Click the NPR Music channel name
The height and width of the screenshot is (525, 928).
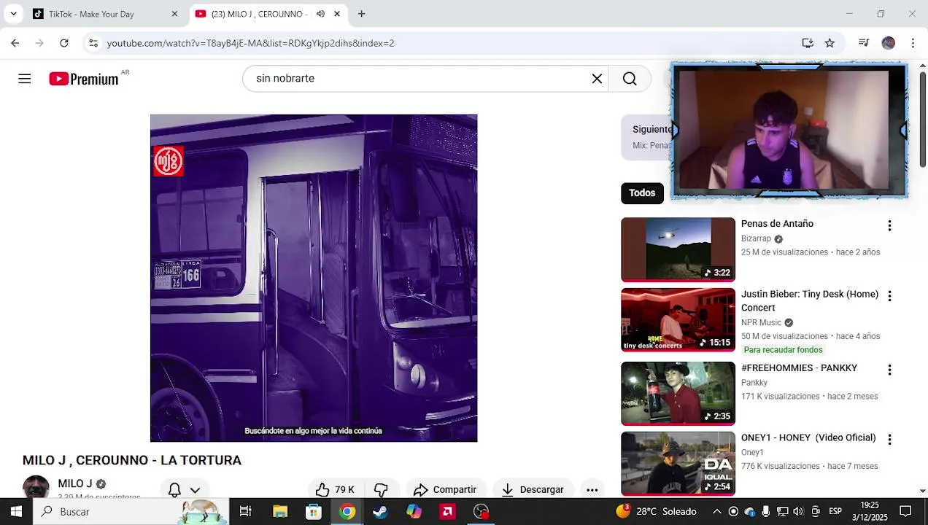pyautogui.click(x=761, y=322)
